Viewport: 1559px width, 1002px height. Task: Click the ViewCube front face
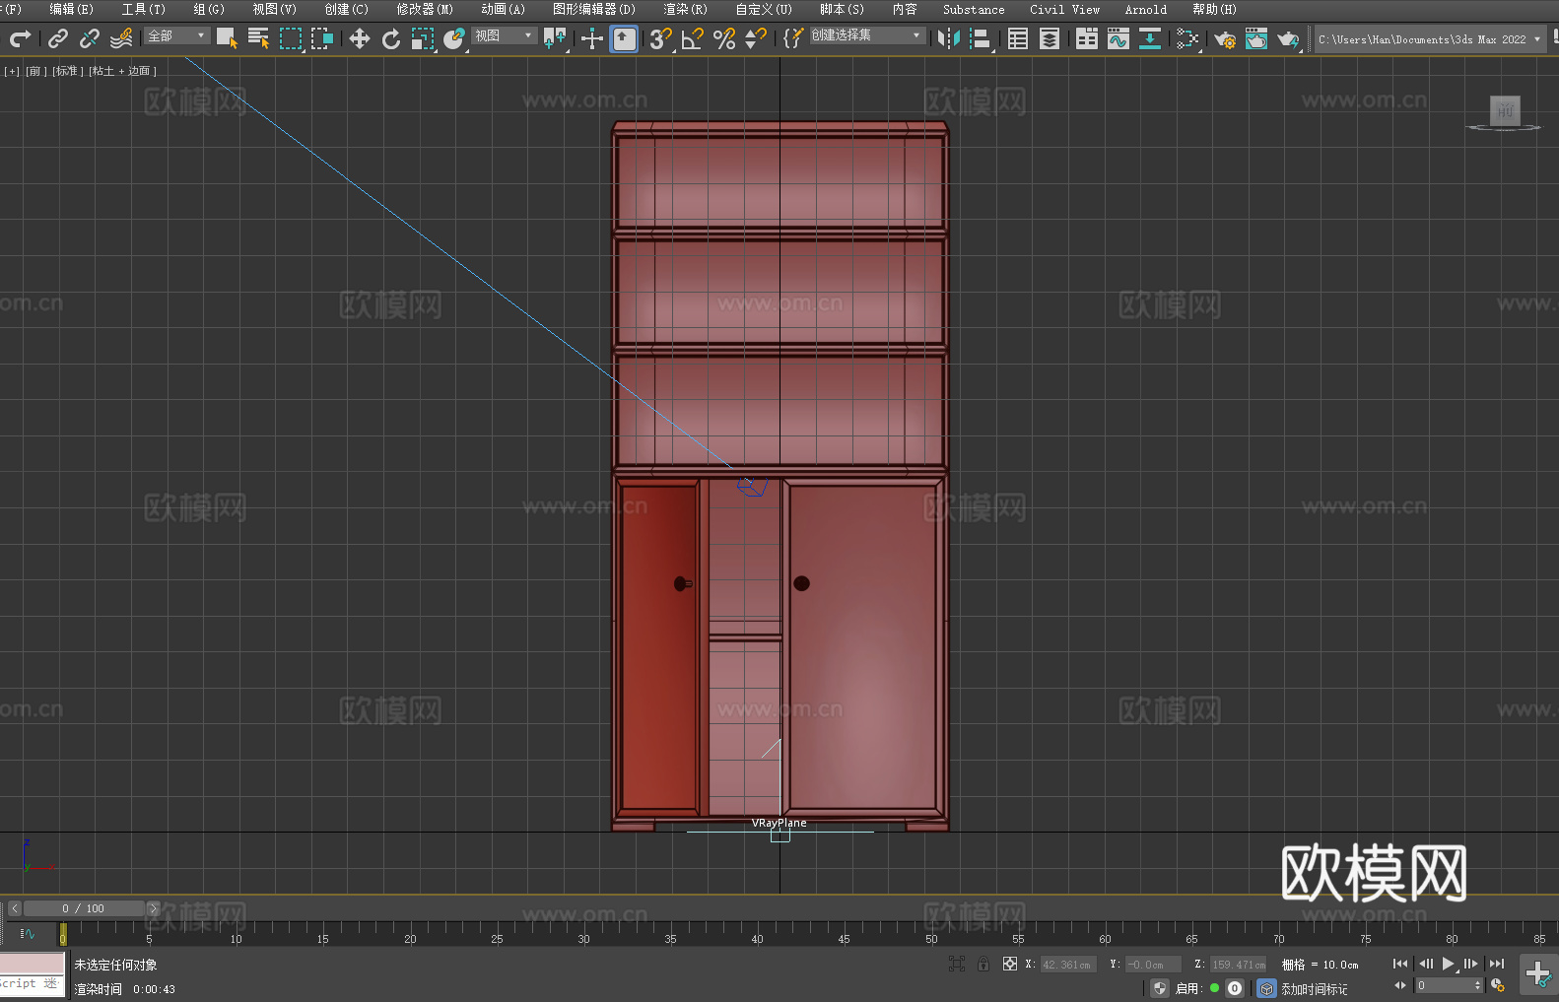click(1505, 110)
